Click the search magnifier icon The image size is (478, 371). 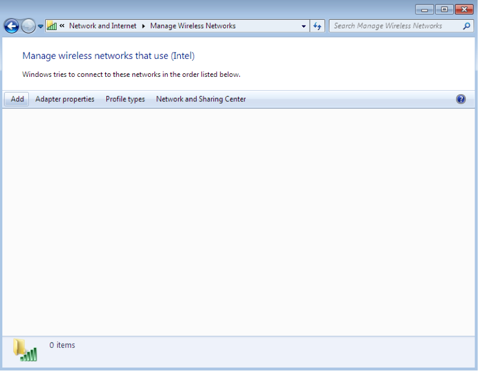coord(466,25)
